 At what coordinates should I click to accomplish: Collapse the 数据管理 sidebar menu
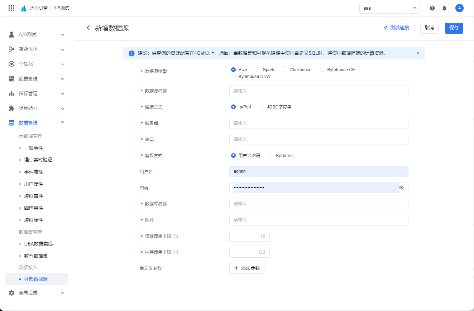click(63, 123)
